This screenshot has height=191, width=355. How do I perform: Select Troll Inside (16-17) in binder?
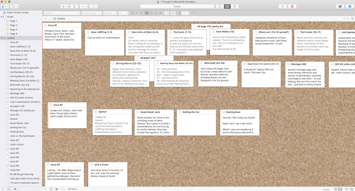(x=20, y=63)
